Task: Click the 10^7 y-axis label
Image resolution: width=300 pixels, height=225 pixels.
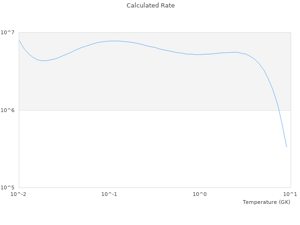Action: pos(8,32)
